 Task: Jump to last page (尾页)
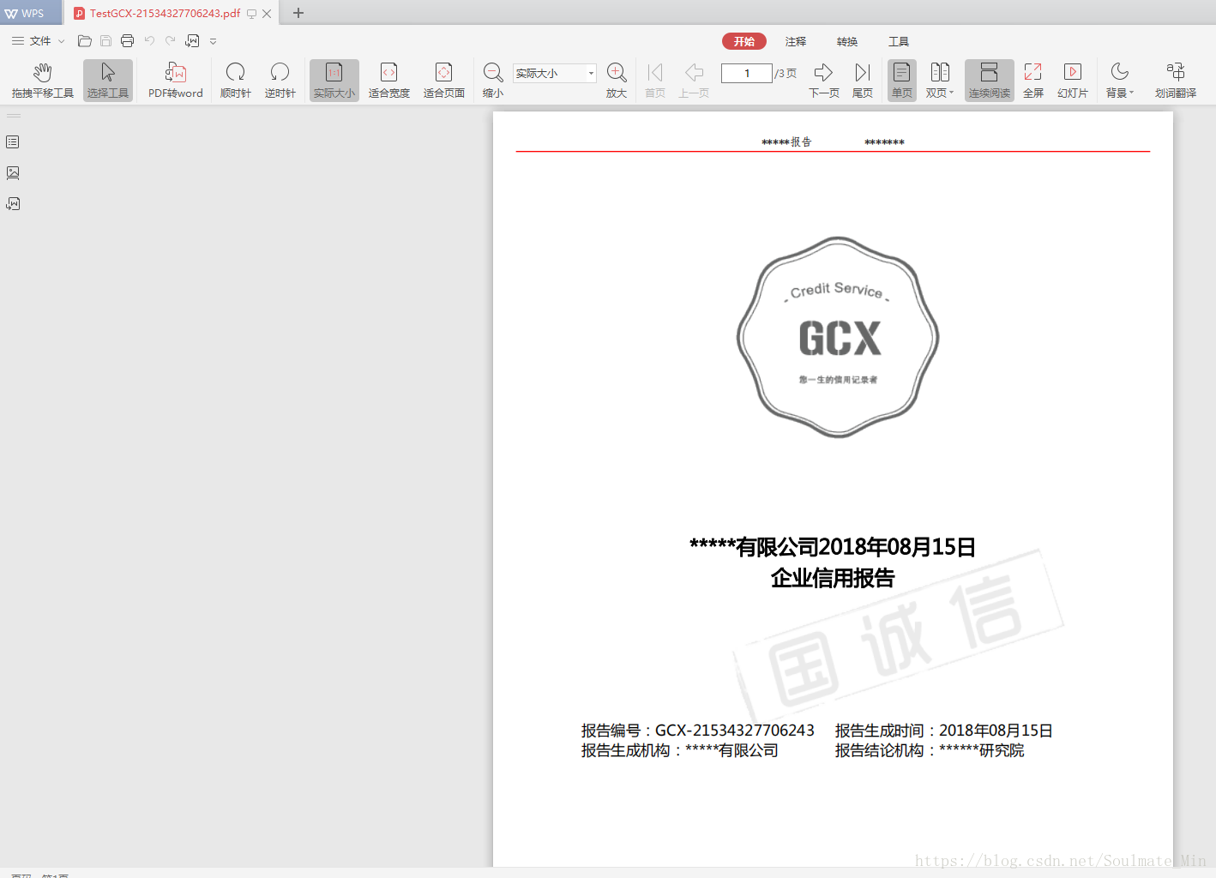point(863,81)
